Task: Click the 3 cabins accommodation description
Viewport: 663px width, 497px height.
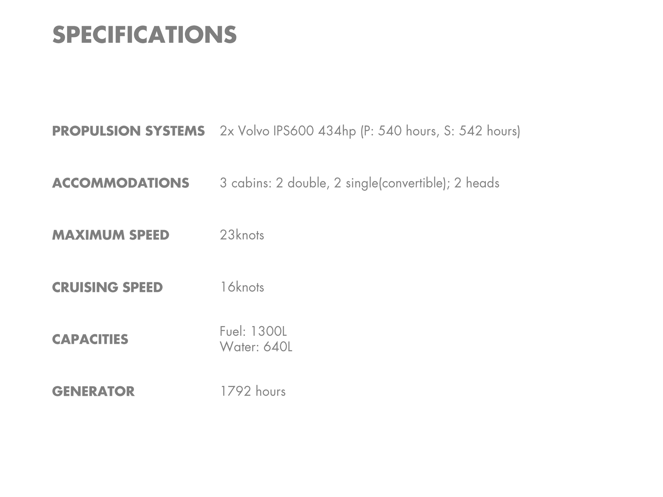Action: [359, 183]
